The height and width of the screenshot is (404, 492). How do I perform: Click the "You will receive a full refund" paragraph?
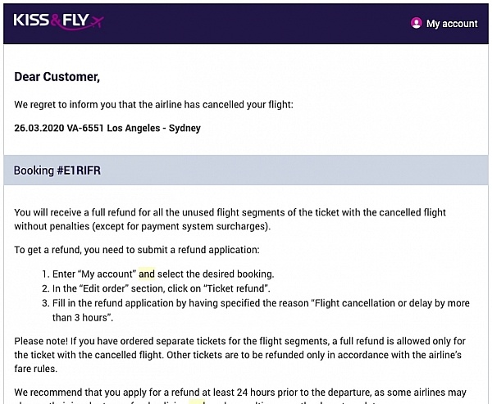point(230,220)
